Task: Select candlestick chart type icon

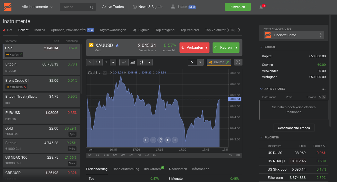Action: click(141, 62)
